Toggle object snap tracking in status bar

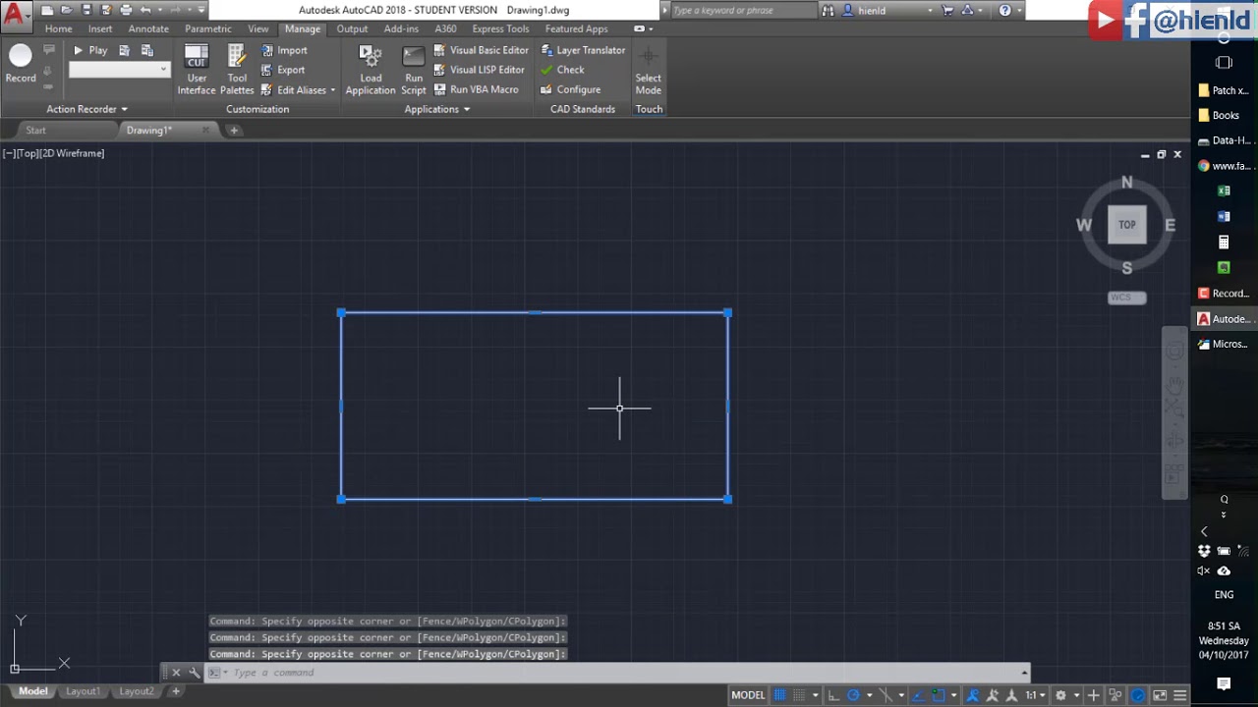tap(918, 695)
